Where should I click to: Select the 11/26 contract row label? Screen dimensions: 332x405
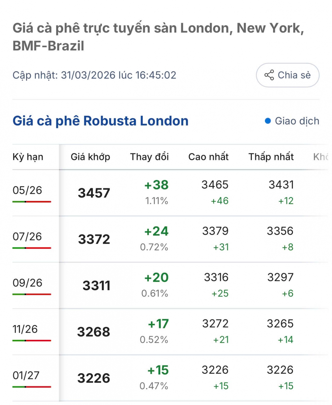(x=25, y=329)
